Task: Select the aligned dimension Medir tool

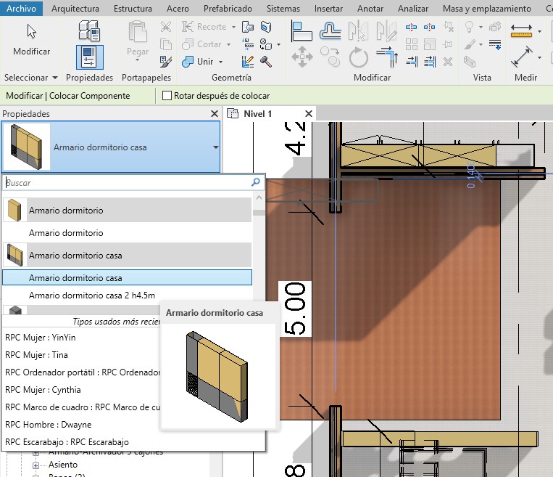Action: [521, 58]
